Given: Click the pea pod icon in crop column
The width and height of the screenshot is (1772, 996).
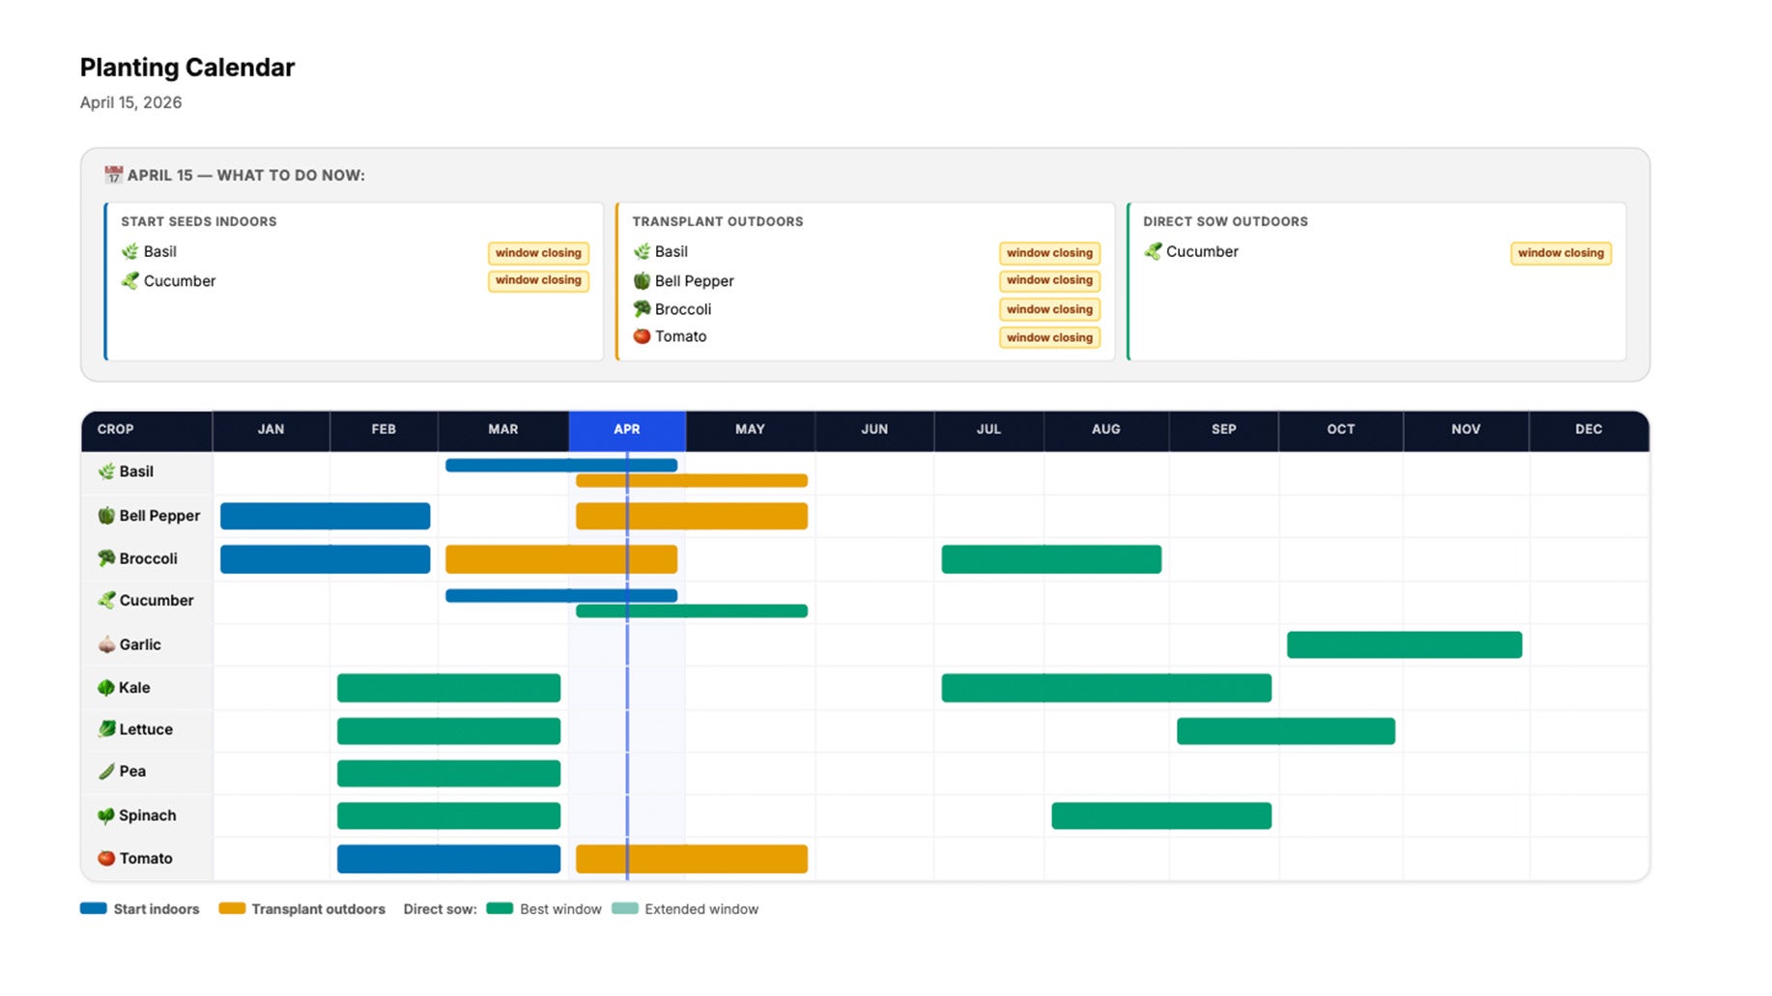Looking at the screenshot, I should 106,771.
